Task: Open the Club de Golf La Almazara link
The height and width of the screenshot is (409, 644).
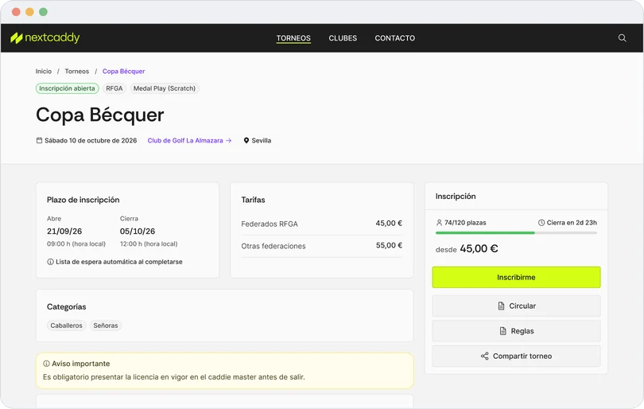Action: click(x=189, y=141)
